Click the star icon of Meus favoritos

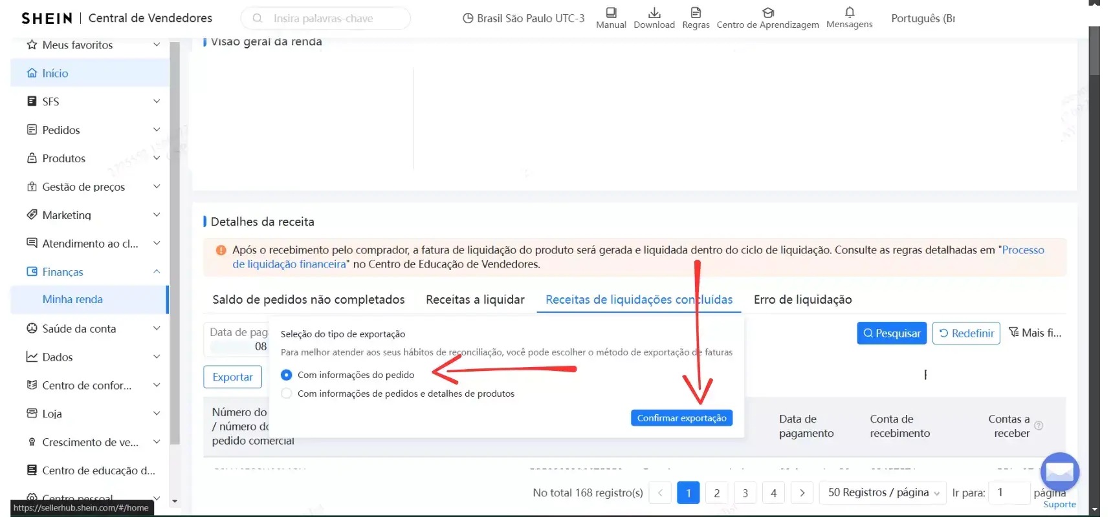tap(32, 45)
